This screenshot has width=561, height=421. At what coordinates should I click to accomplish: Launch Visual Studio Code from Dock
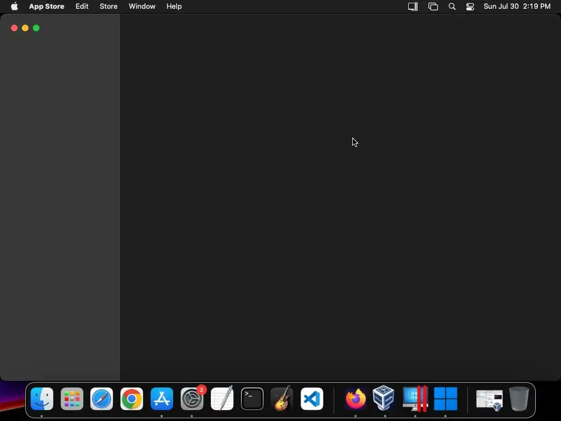point(312,399)
